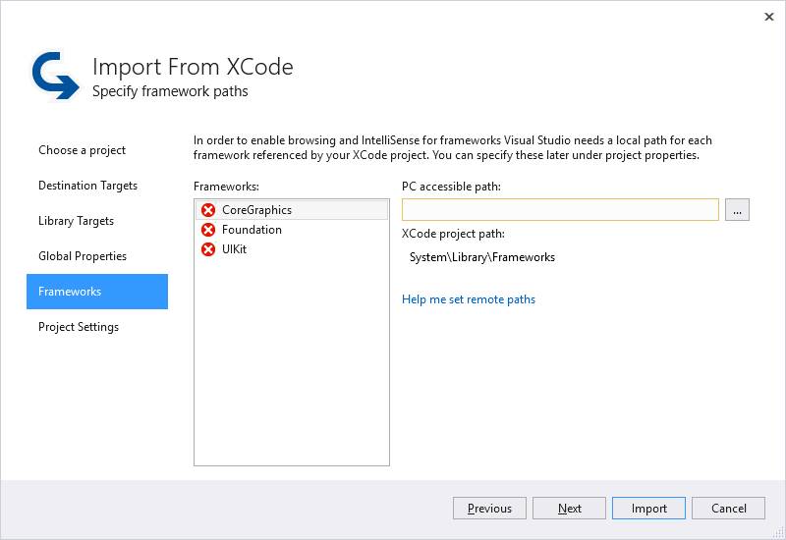Focus the PC accessible path field
Screen dimensions: 786x540
(560, 209)
